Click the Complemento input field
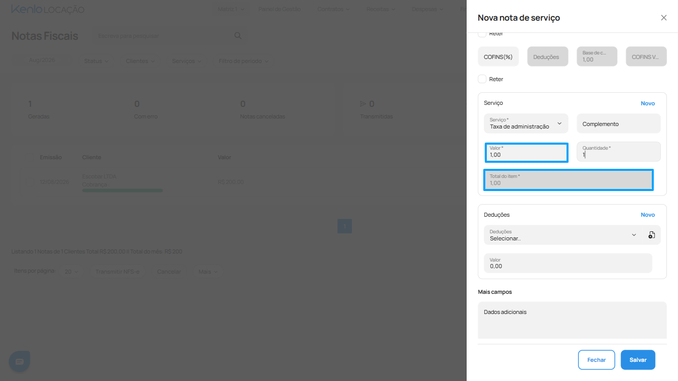 click(x=618, y=123)
